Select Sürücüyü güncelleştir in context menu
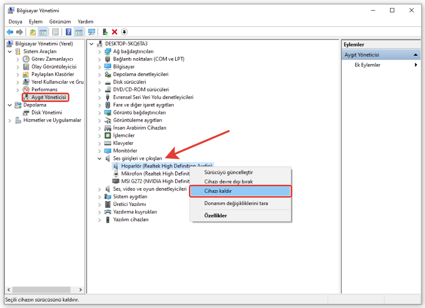The height and width of the screenshot is (308, 425). tap(228, 172)
